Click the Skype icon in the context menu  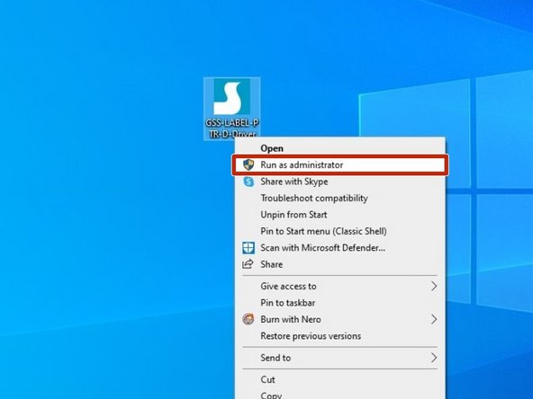pos(248,182)
